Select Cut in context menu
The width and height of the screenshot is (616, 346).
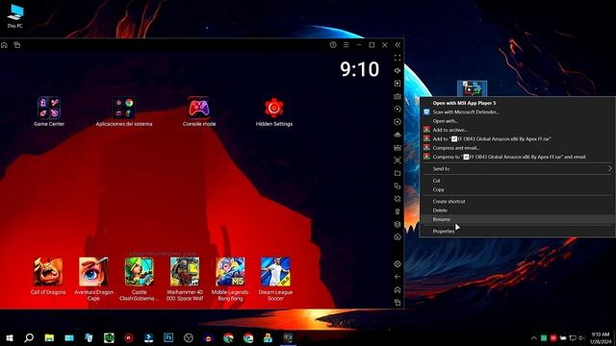[517, 181]
